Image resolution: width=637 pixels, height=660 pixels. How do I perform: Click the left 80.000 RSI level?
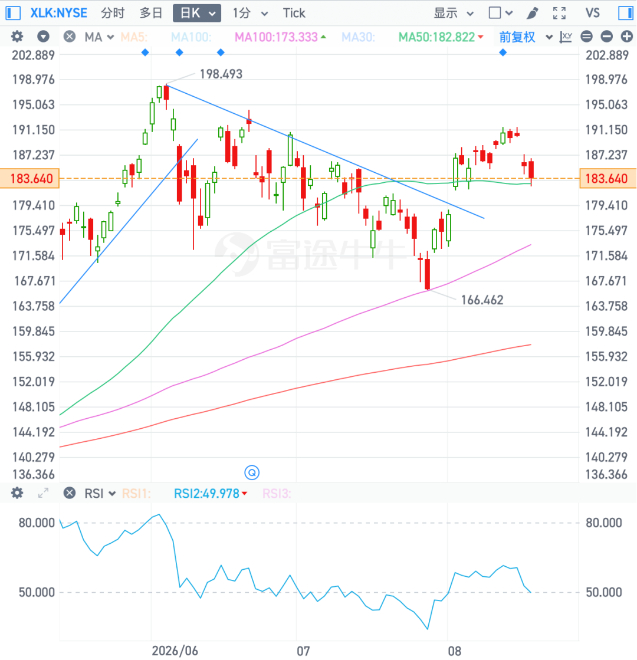[37, 523]
